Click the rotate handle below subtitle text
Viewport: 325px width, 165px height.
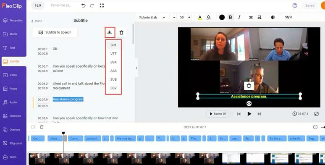click(x=249, y=103)
